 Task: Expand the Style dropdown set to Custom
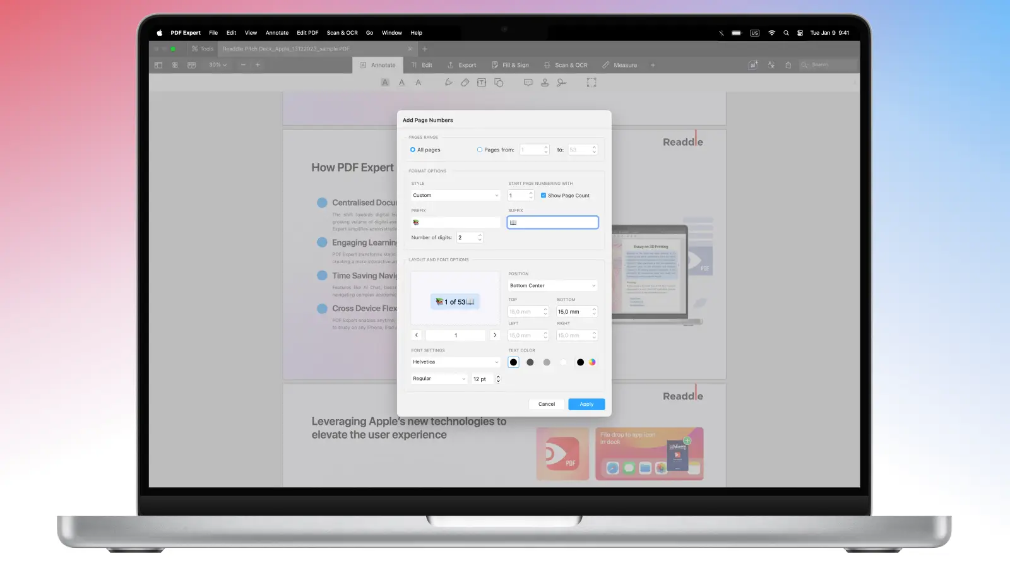[x=455, y=196]
